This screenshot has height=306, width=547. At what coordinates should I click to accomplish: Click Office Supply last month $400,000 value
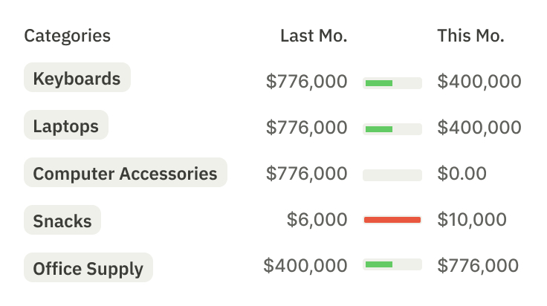click(305, 265)
